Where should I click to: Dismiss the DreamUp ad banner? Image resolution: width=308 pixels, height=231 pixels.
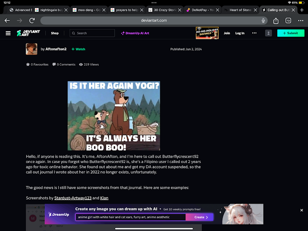pyautogui.click(x=302, y=210)
